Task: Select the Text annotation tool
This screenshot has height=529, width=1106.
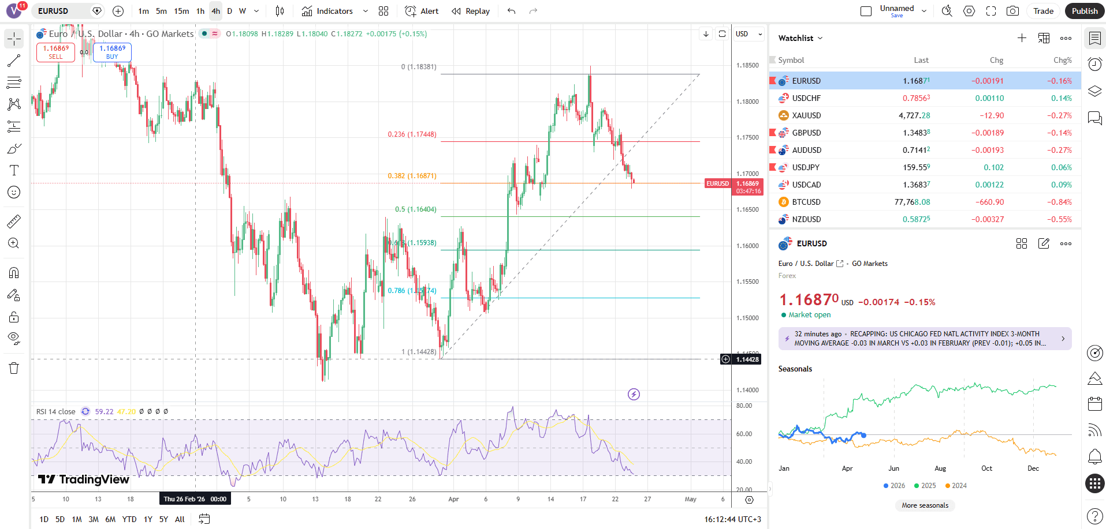Action: [x=14, y=170]
